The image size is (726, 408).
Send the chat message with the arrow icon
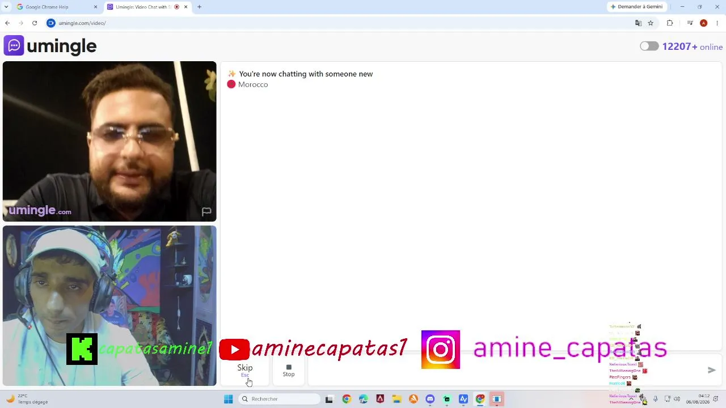tap(711, 370)
